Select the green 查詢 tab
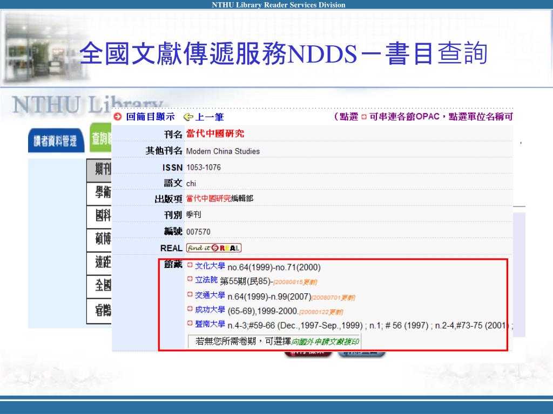This screenshot has height=414, width=553. click(x=101, y=138)
